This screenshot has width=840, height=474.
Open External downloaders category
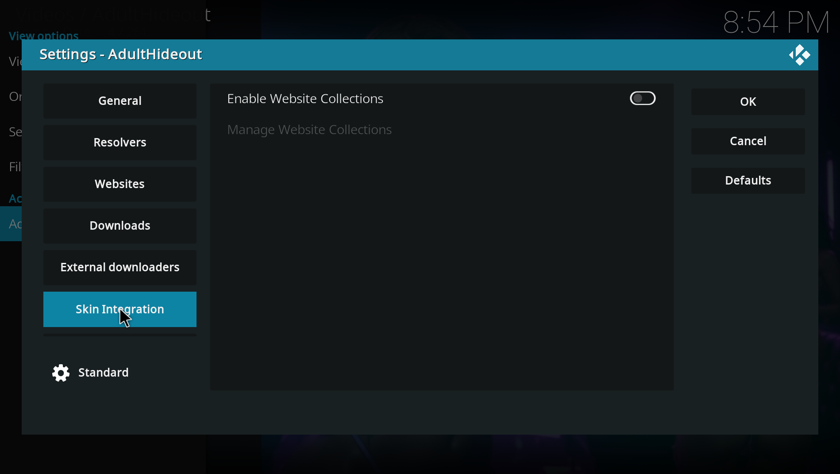pos(120,267)
